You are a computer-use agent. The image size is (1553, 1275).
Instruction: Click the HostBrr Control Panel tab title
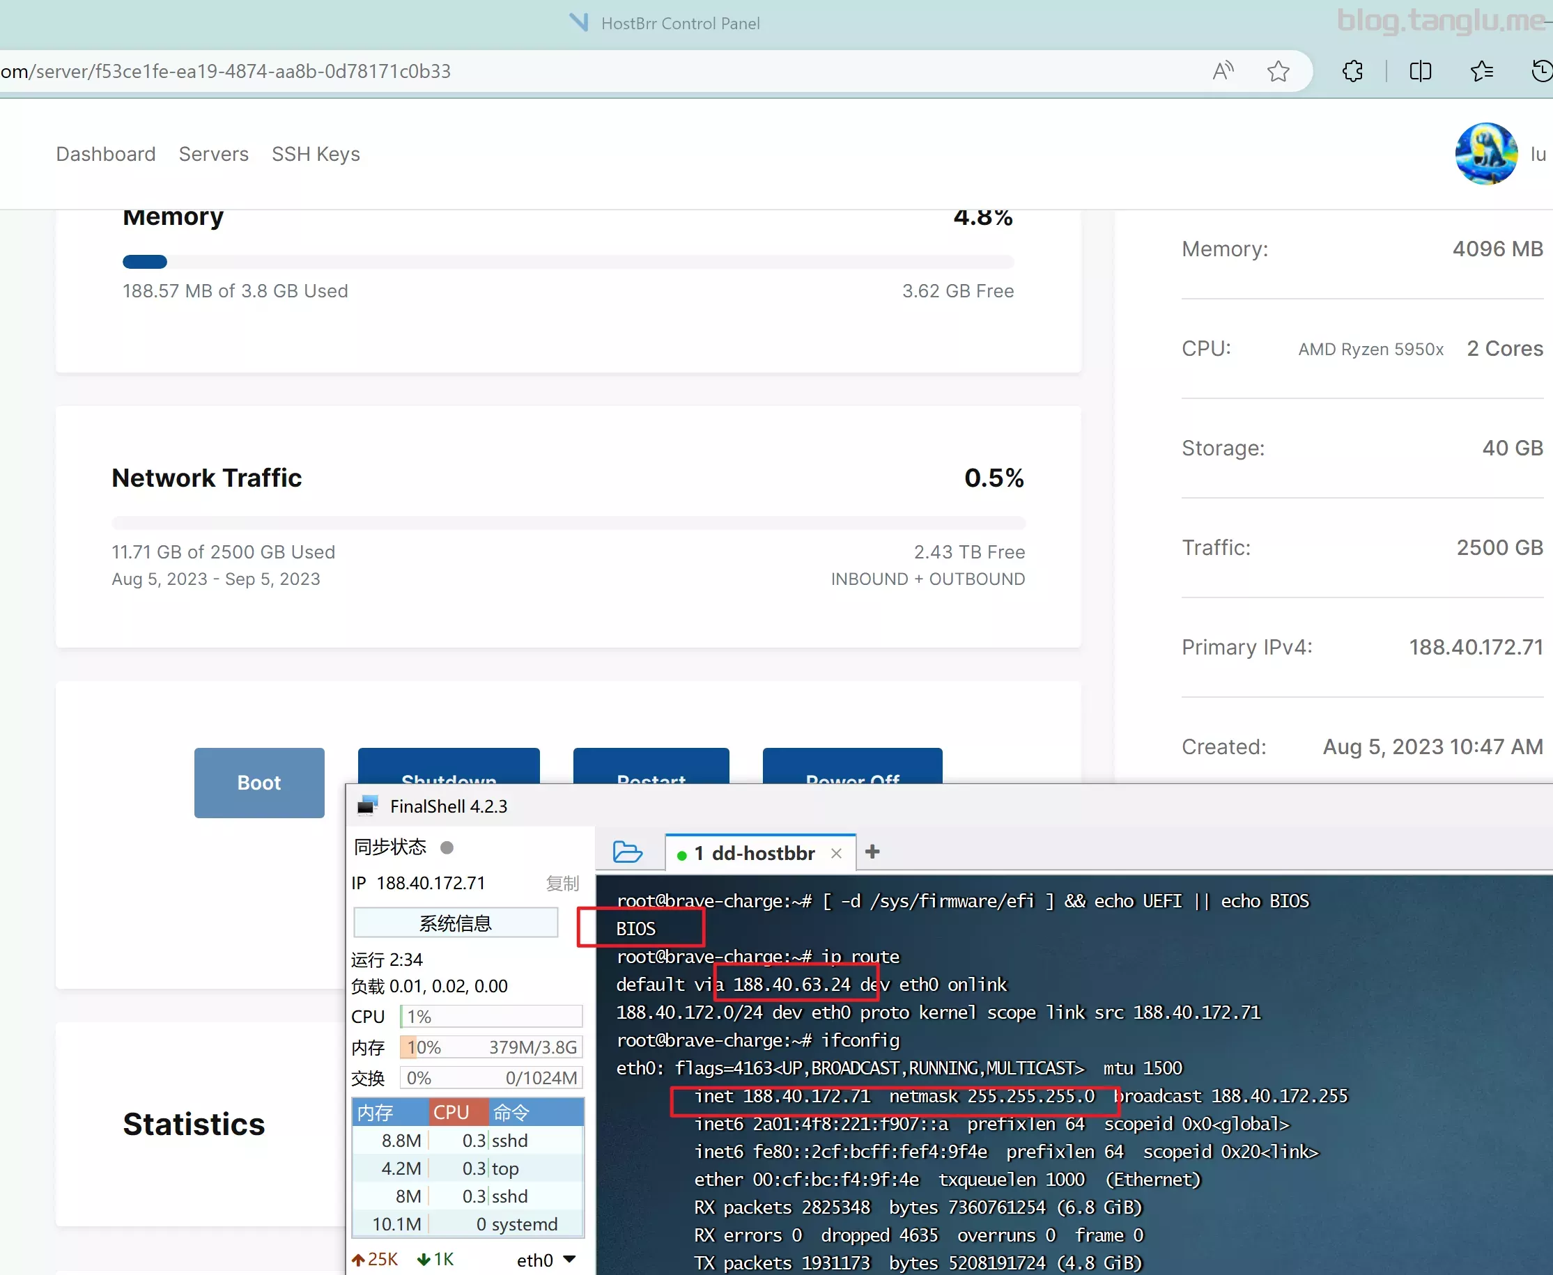pyautogui.click(x=681, y=23)
